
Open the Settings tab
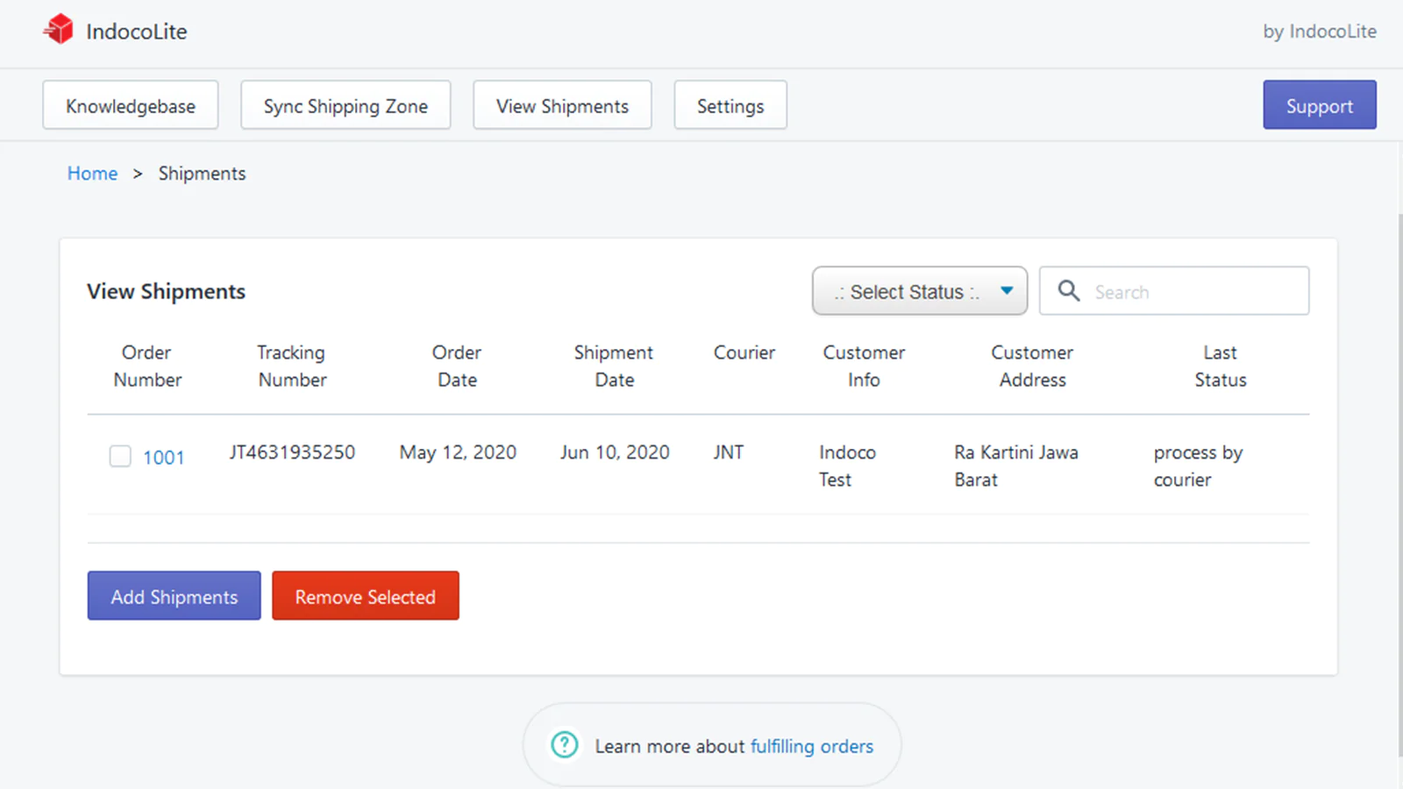730,105
